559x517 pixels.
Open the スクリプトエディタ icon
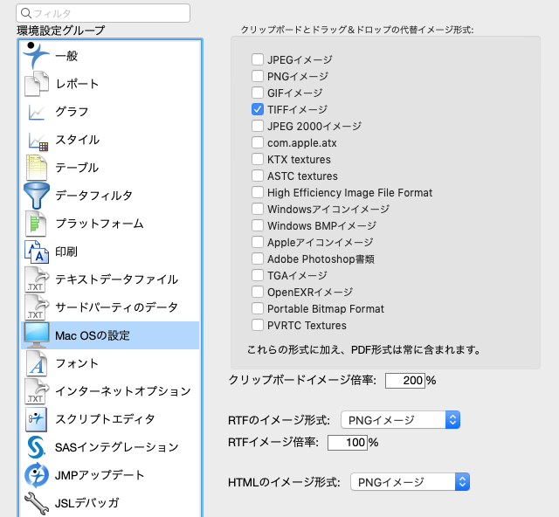click(36, 419)
